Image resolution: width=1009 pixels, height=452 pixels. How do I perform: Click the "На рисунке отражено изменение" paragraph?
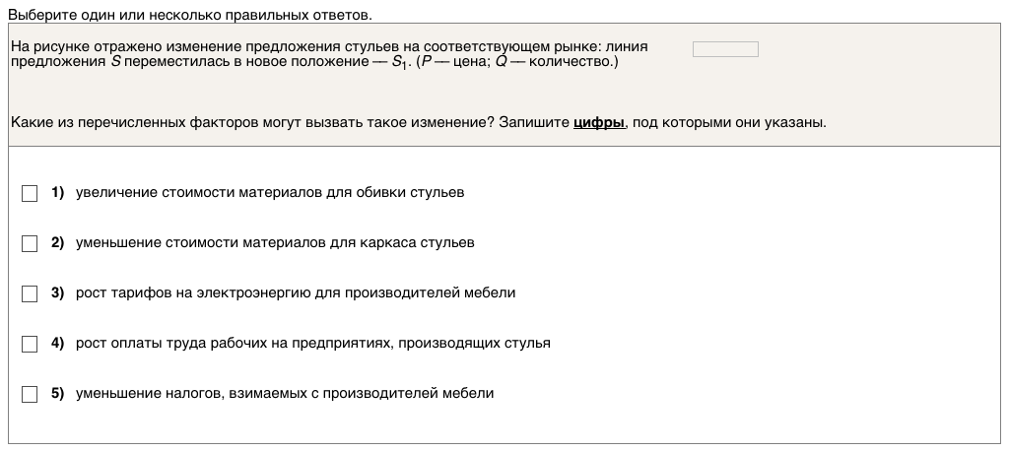tap(335, 54)
